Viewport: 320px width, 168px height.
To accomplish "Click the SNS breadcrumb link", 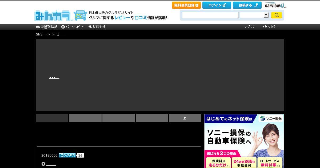I will pos(41,34).
